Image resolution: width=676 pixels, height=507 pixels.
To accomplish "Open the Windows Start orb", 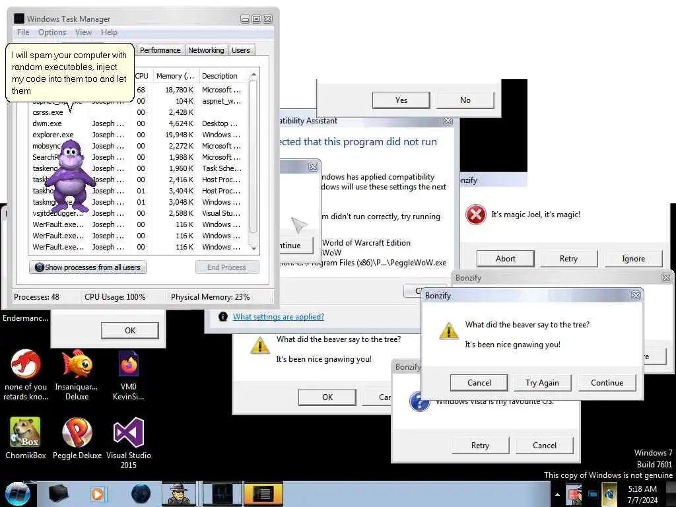I will (x=17, y=494).
